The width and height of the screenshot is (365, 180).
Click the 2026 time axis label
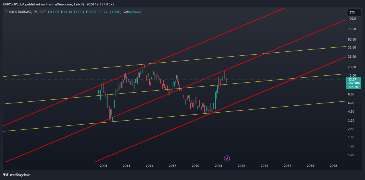241,166
